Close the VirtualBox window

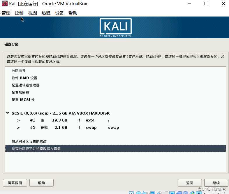pos(223,3)
